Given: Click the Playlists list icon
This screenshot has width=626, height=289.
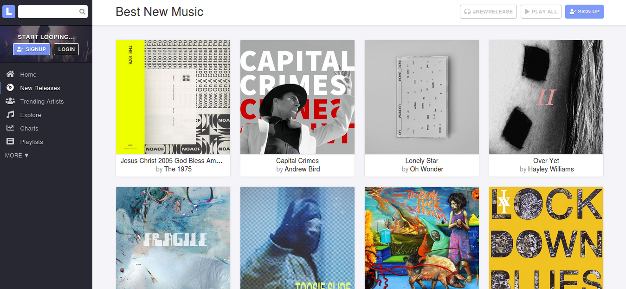Looking at the screenshot, I should 10,142.
